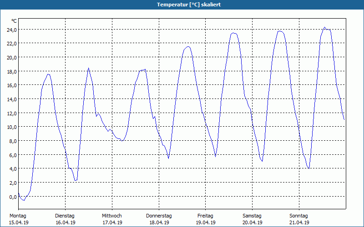Click the 22,0 y-axis label
The image size is (364, 227).
click(x=12, y=44)
